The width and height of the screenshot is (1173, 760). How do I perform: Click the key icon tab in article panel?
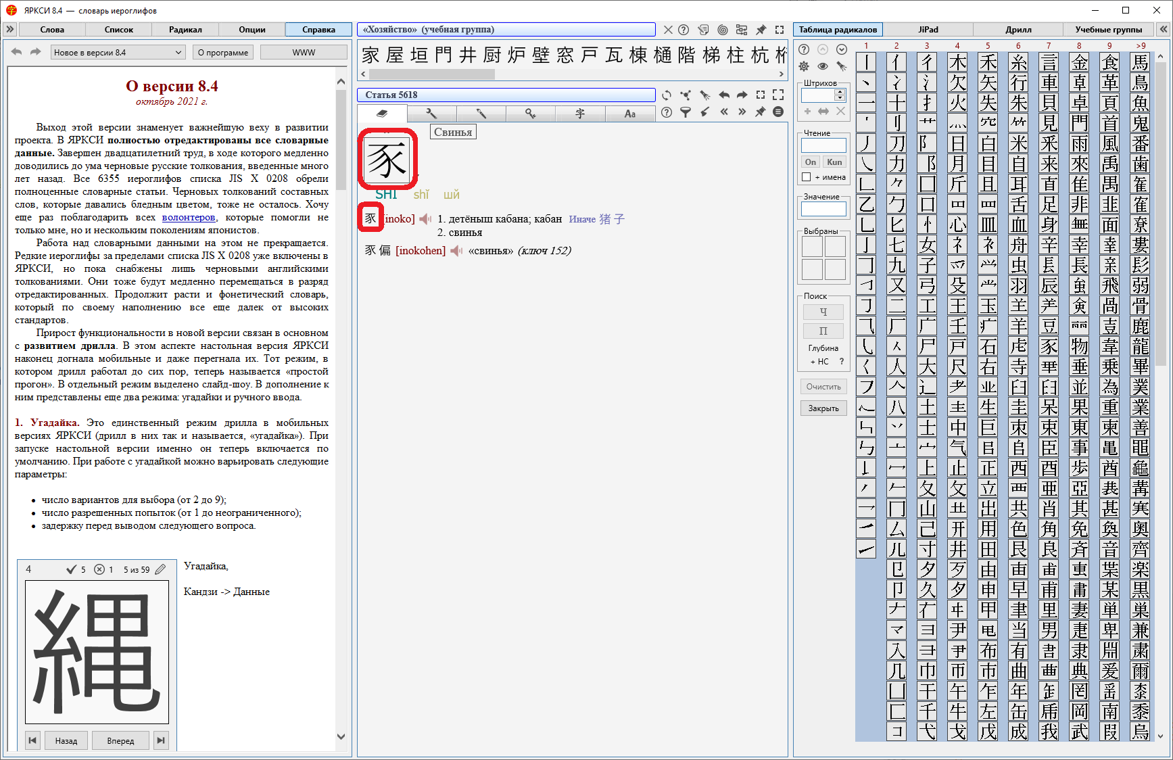531,114
